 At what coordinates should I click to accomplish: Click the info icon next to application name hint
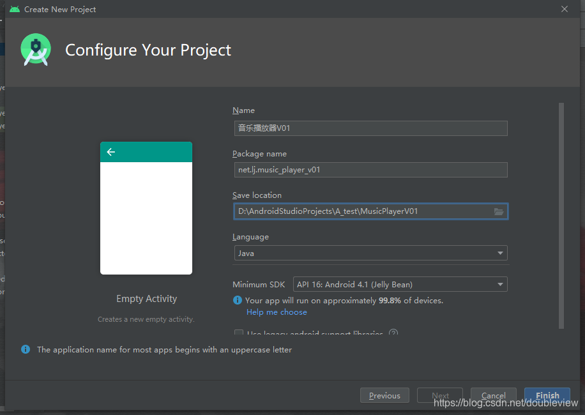pos(26,349)
